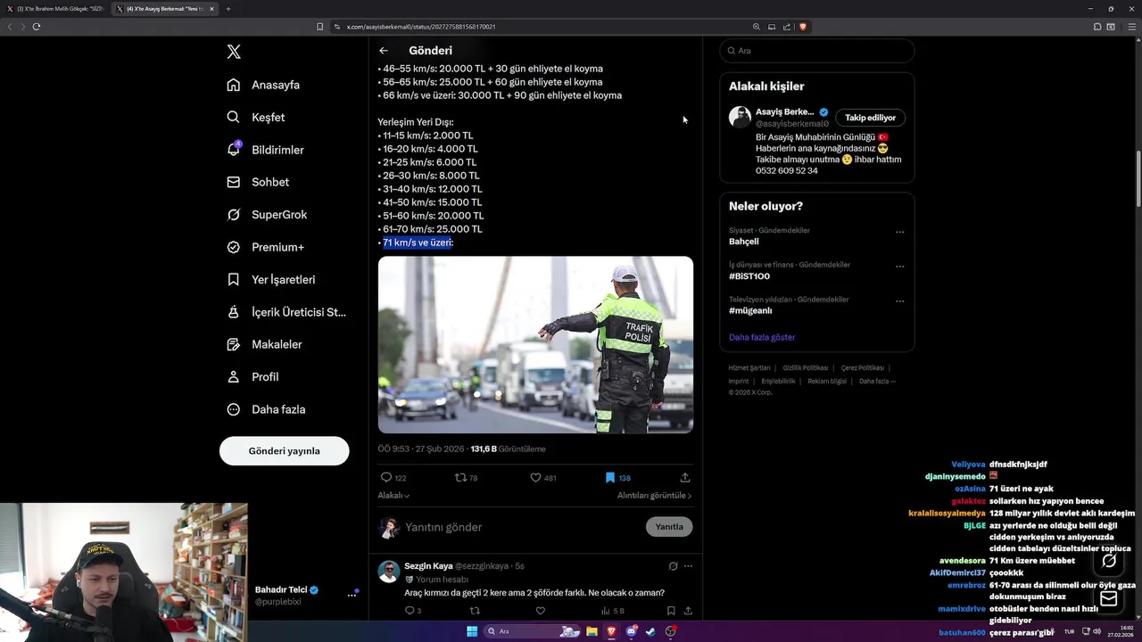Screen dimensions: 1142x642
Task: Open the Alakalı sorting dropdown
Action: 393,496
